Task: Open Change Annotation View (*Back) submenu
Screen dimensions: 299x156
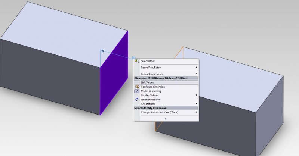Action: pos(159,112)
